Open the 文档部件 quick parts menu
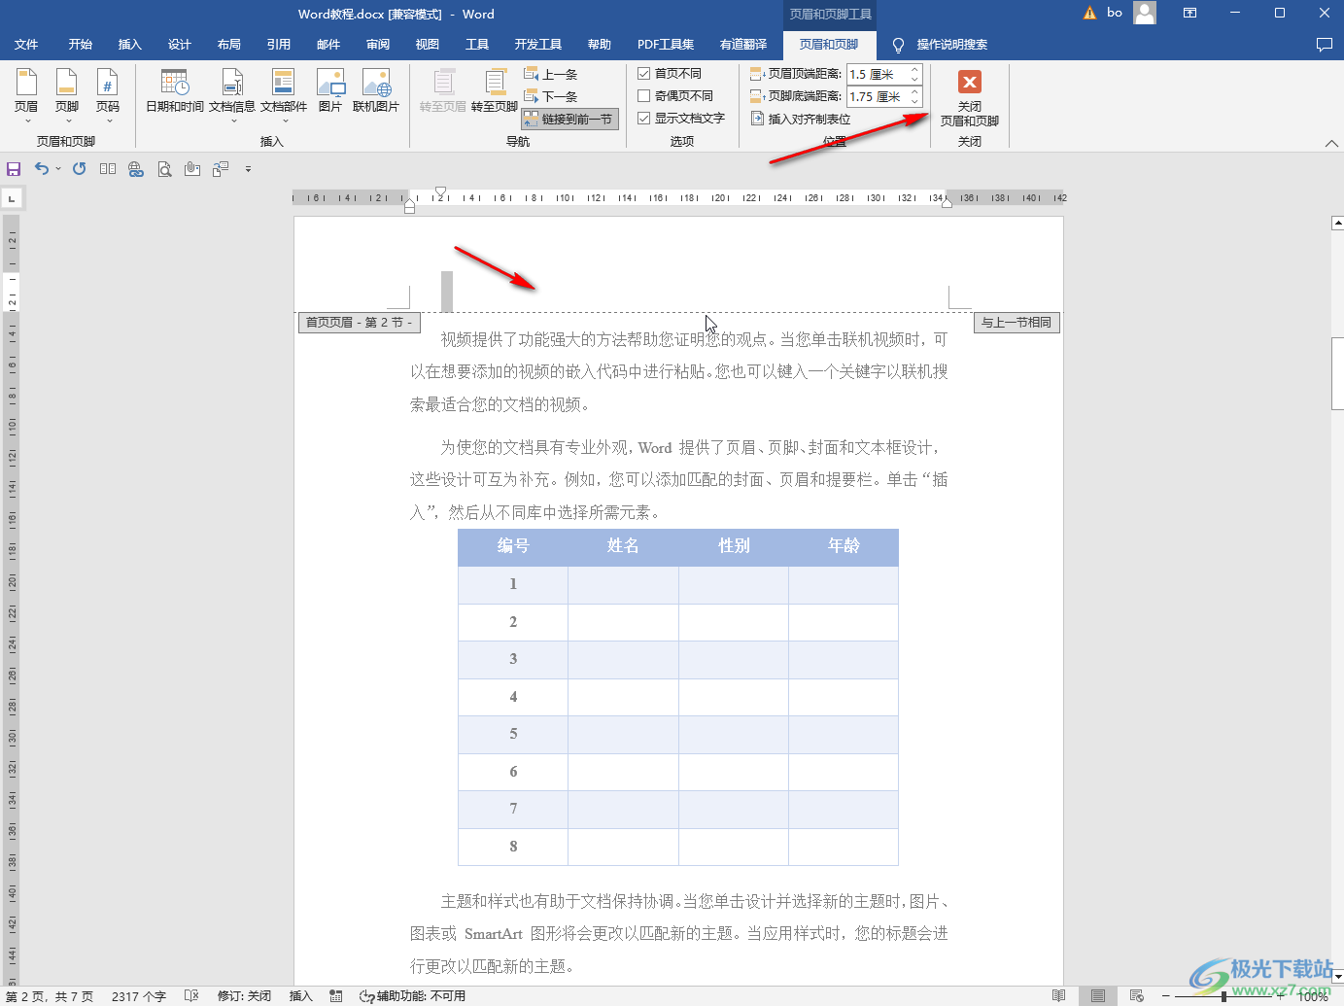The image size is (1344, 1006). pos(284,95)
